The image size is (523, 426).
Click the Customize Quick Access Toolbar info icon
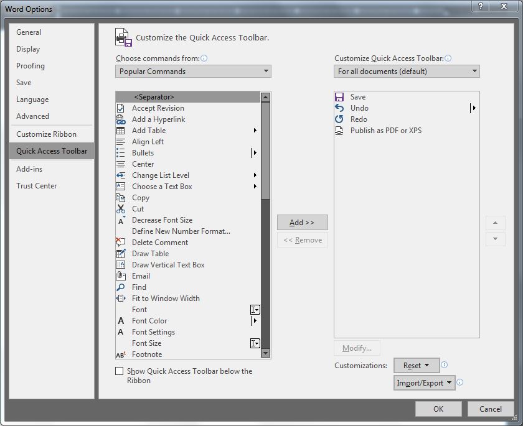click(x=448, y=58)
